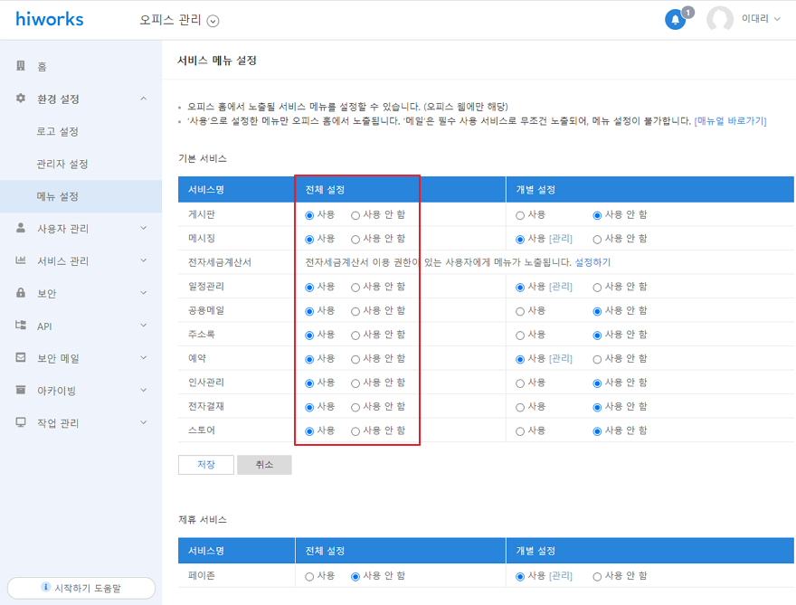Click the lock icon for 보안
The height and width of the screenshot is (605, 796).
[x=21, y=292]
